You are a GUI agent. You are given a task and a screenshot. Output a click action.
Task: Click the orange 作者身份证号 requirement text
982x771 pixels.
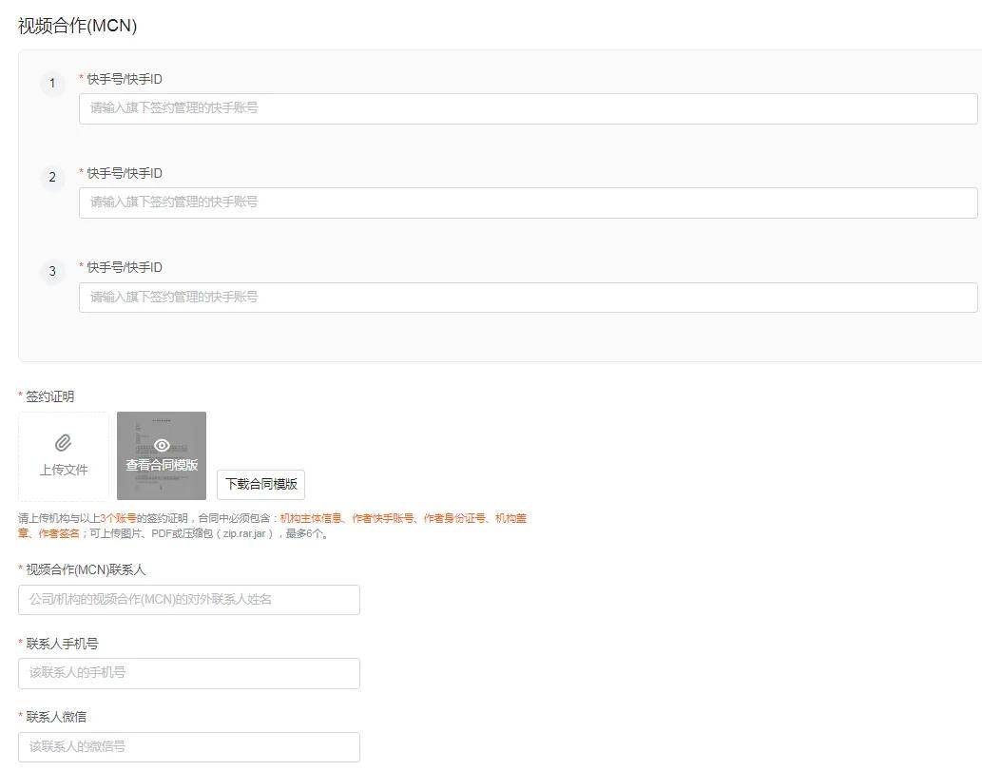click(x=454, y=518)
